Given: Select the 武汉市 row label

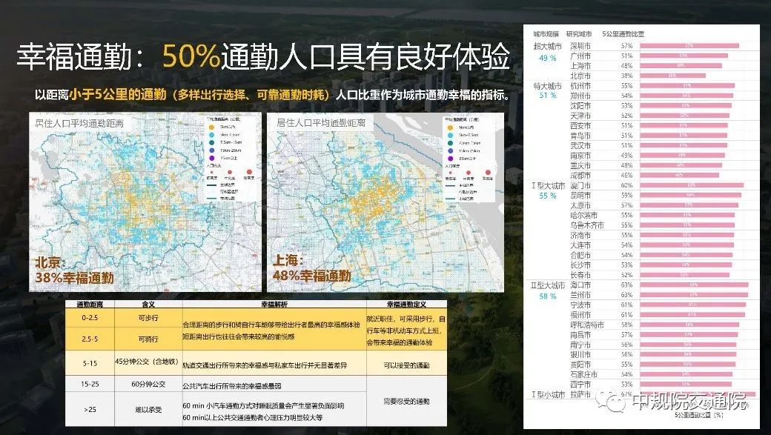Looking at the screenshot, I should click(x=580, y=145).
